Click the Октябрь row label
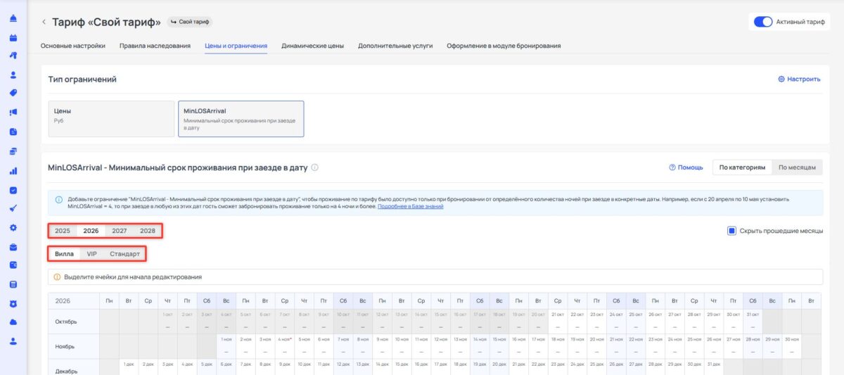844x375 pixels. coord(74,321)
